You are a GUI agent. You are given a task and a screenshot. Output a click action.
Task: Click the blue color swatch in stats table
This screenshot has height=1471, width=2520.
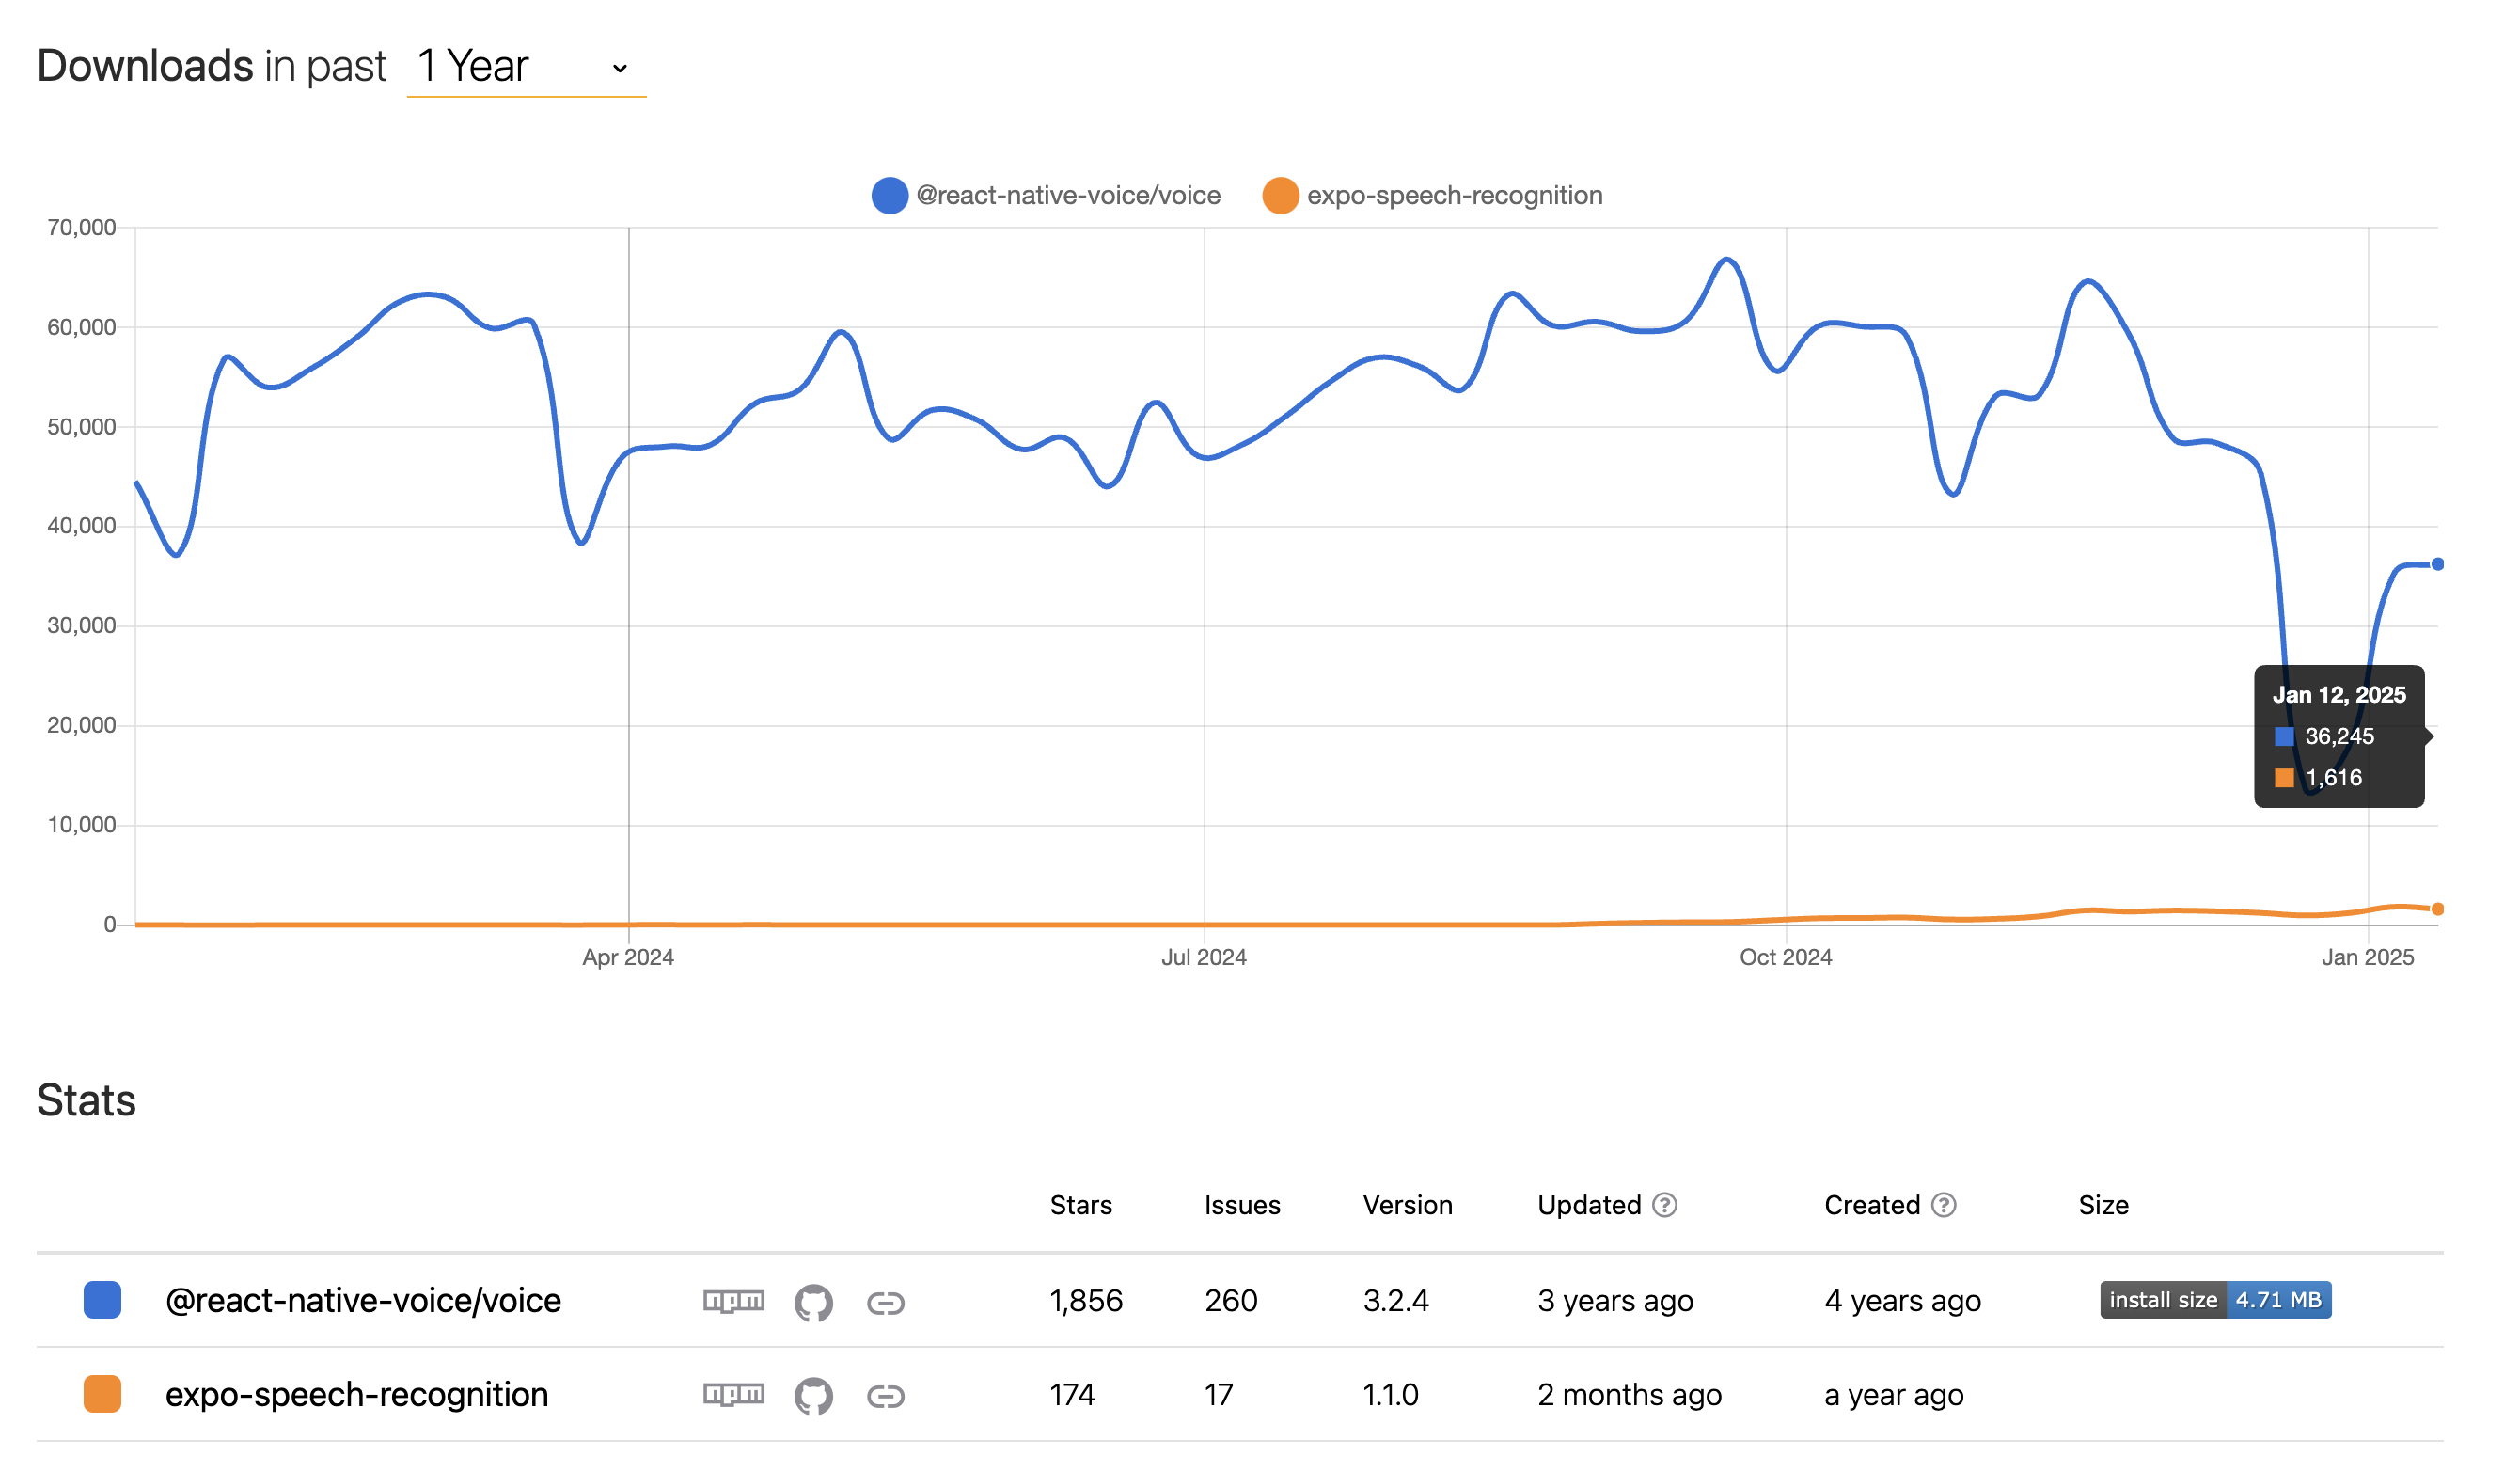pos(102,1300)
